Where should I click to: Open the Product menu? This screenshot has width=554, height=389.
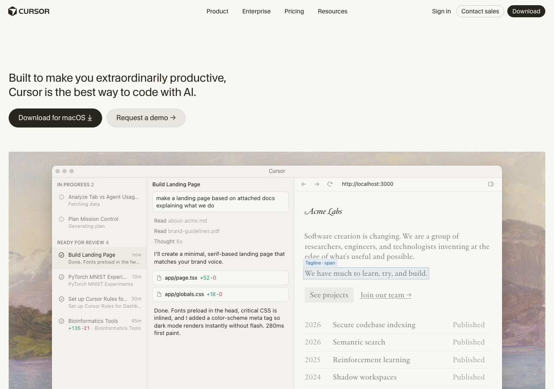click(x=217, y=11)
